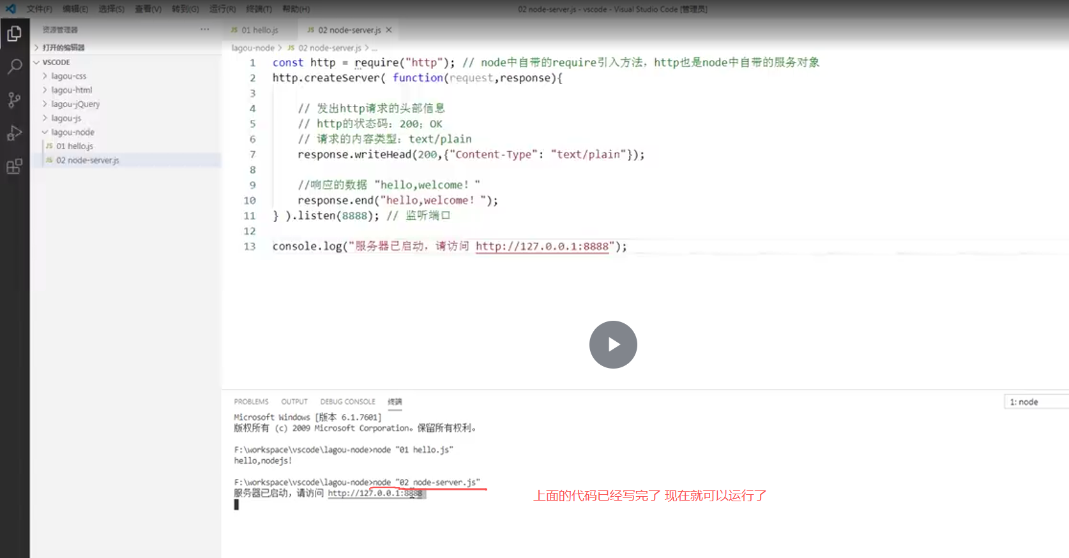
Task: Close the 02 node-server.js editor tab
Action: tap(389, 30)
